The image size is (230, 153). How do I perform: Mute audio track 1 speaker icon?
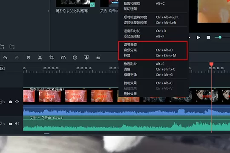17,123
